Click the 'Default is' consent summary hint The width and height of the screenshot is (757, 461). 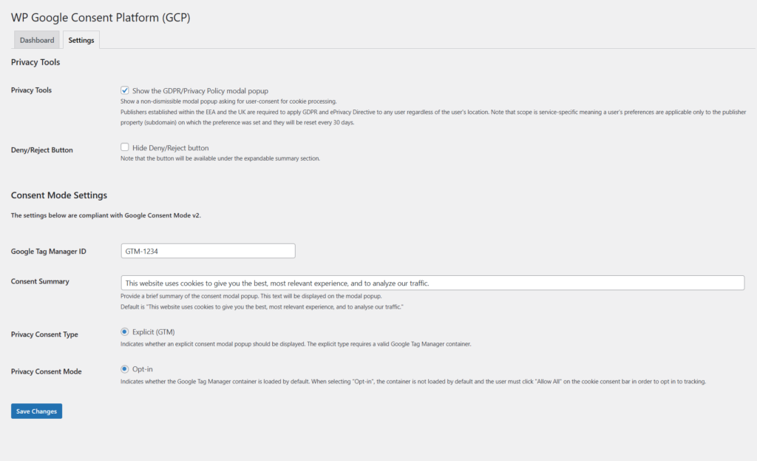click(262, 307)
